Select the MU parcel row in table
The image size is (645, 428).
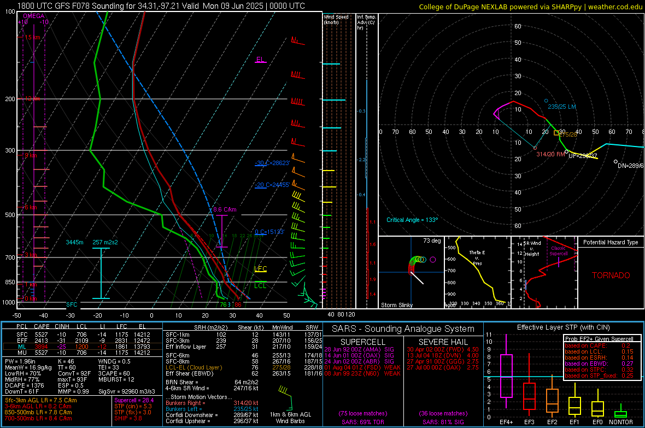(83, 353)
